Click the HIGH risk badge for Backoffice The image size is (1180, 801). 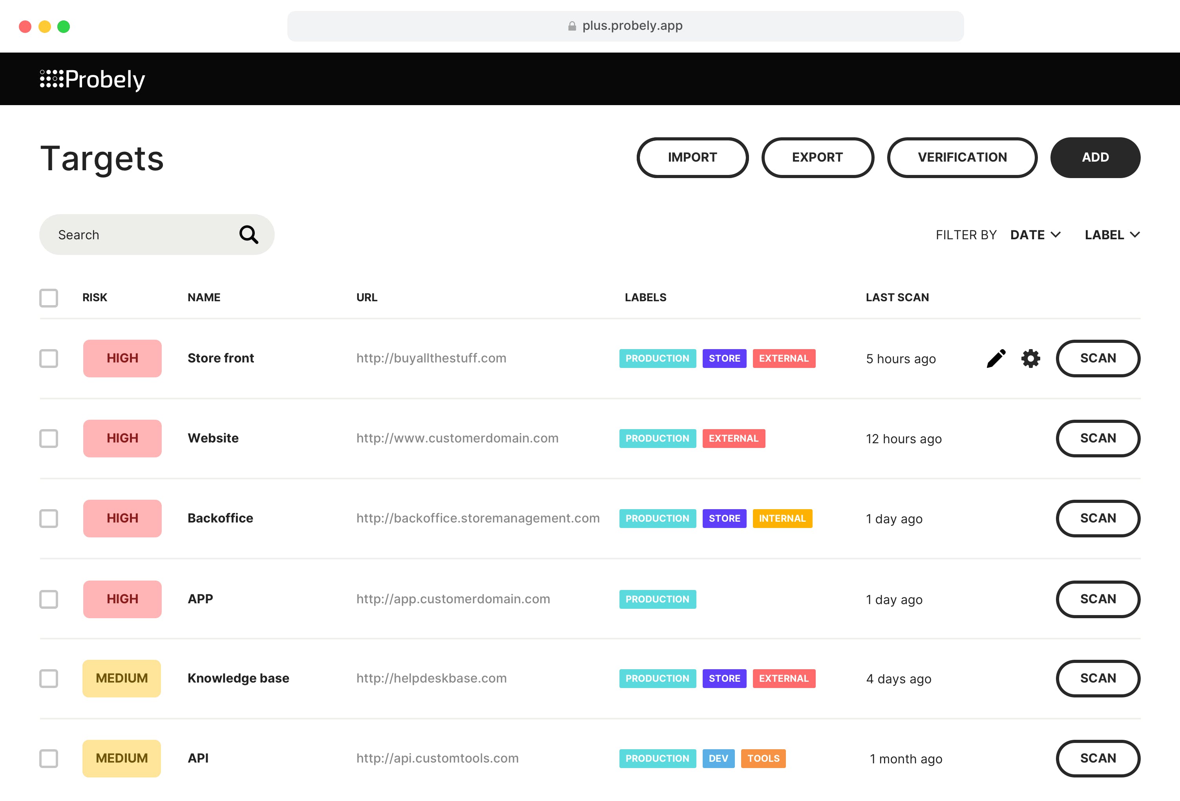point(122,519)
